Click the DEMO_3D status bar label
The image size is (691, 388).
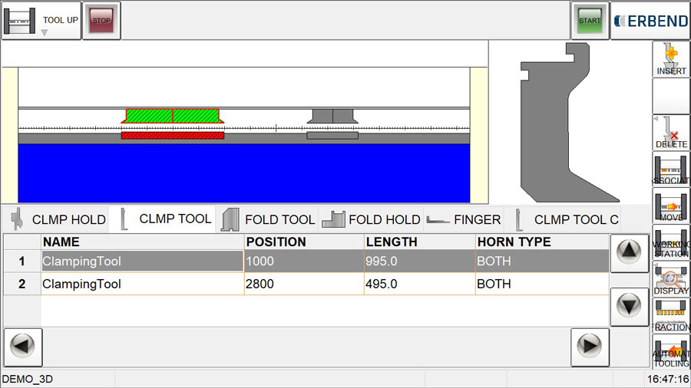(28, 379)
